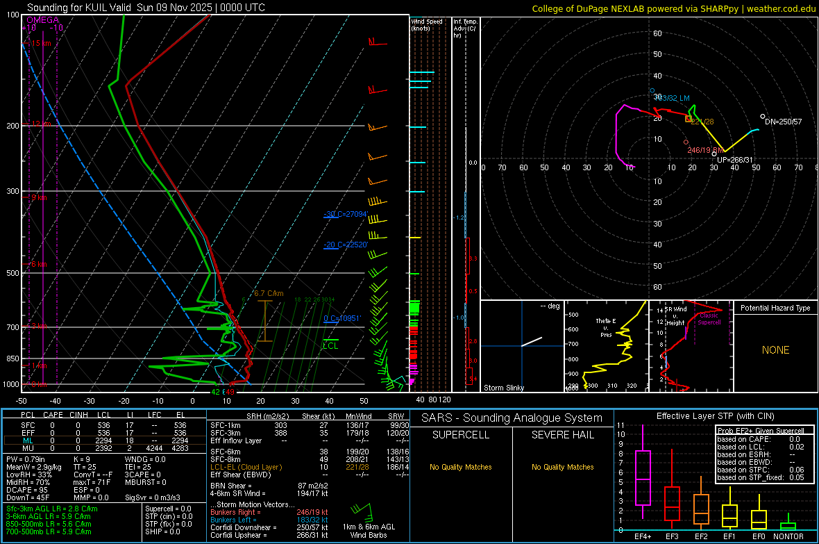Click the 'Effective Layer STP (with CIN)' title
Viewport: 819px width, 544px height.
(x=715, y=416)
